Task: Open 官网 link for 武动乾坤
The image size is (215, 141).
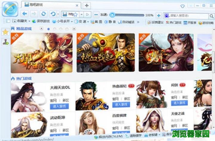Action: [x=53, y=130]
